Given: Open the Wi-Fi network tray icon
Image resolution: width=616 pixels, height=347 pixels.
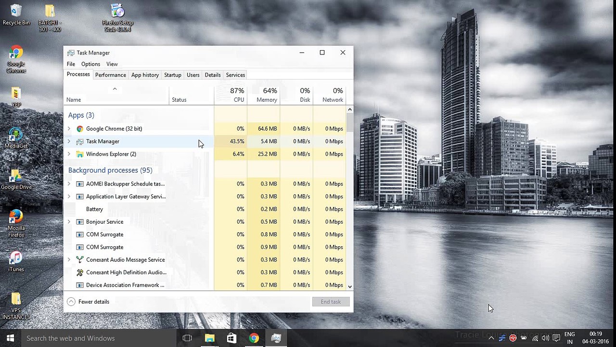Looking at the screenshot, I should [x=535, y=338].
